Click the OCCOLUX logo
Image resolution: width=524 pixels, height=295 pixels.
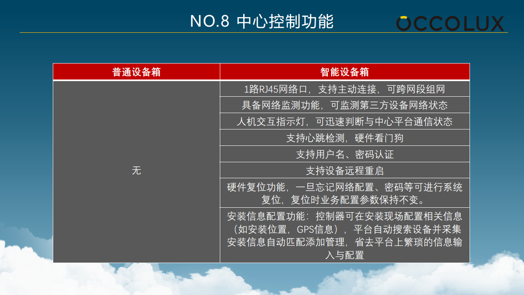click(x=450, y=23)
